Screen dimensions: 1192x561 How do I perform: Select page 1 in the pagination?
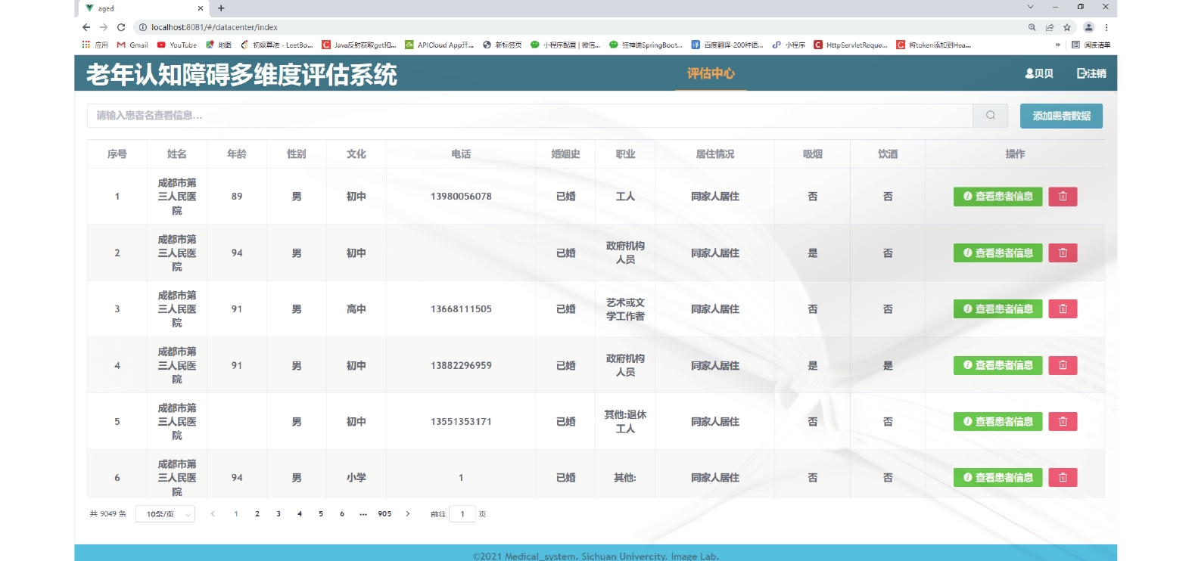pyautogui.click(x=236, y=514)
